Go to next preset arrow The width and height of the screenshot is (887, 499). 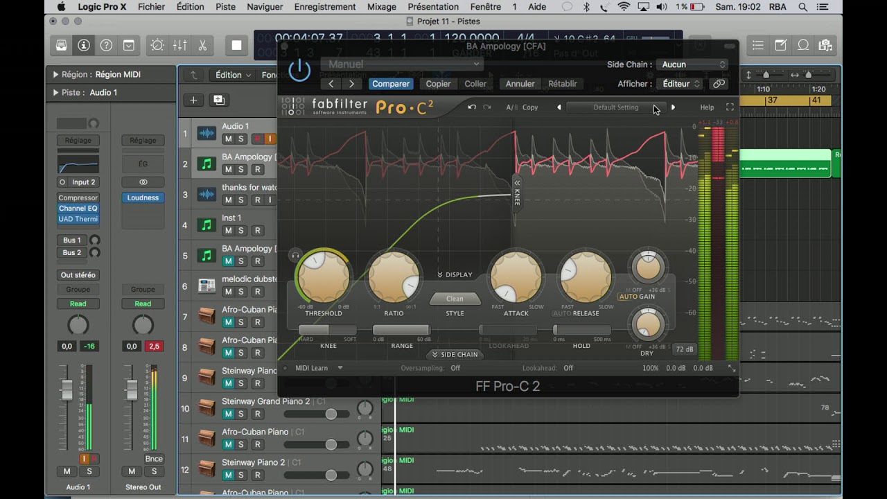[x=351, y=84]
